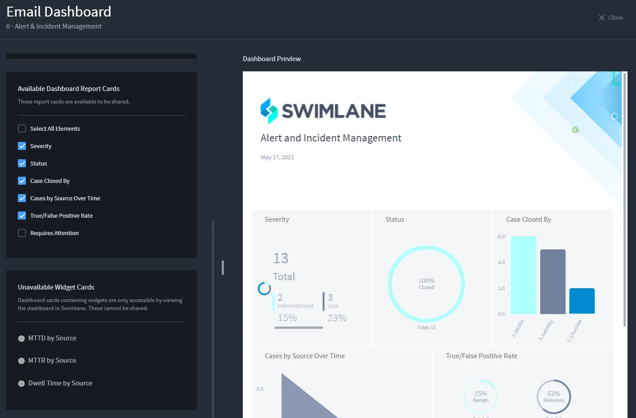Click the Total: 13 label under Status
Image resolution: width=636 pixels, height=418 pixels.
pyautogui.click(x=426, y=327)
